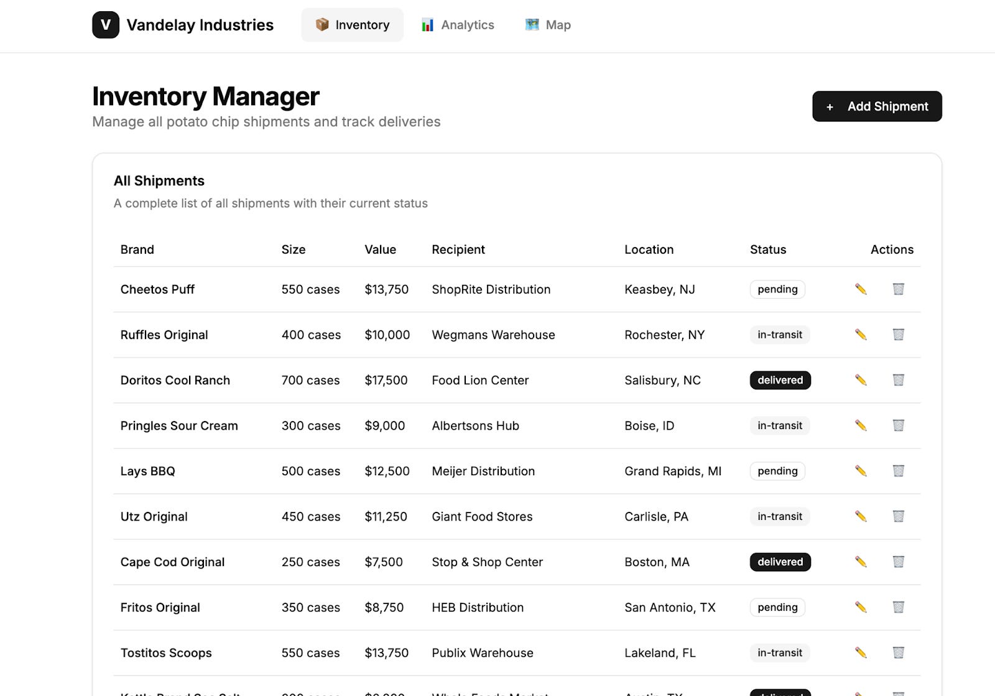Viewport: 995px width, 696px height.
Task: Switch to the Analytics tab
Action: point(458,25)
